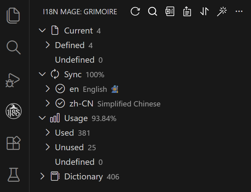Open the Extensions view
This screenshot has width=251, height=192.
(14, 143)
